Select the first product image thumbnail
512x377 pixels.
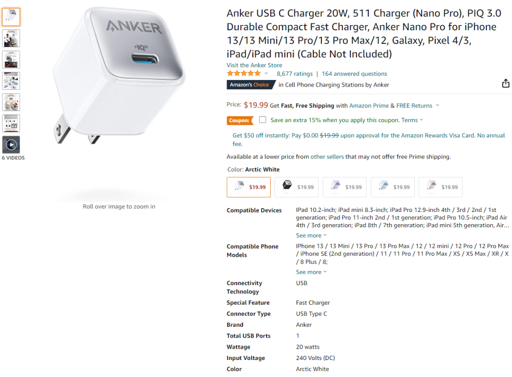coord(11,17)
